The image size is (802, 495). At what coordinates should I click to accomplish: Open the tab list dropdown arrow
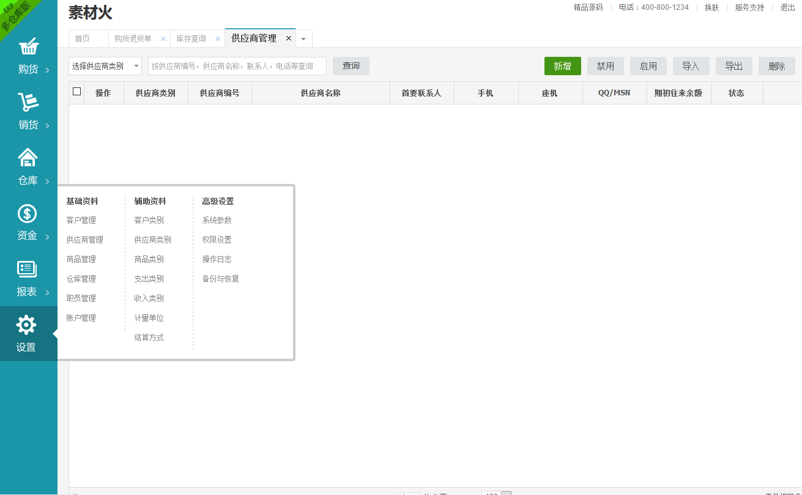pos(303,38)
